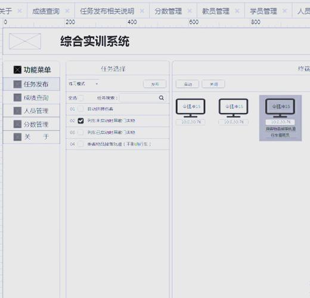Image resolution: width=310 pixels, height=298 pixels.
Task: Open 成绩查询 from the left function menu
Action: [32, 98]
